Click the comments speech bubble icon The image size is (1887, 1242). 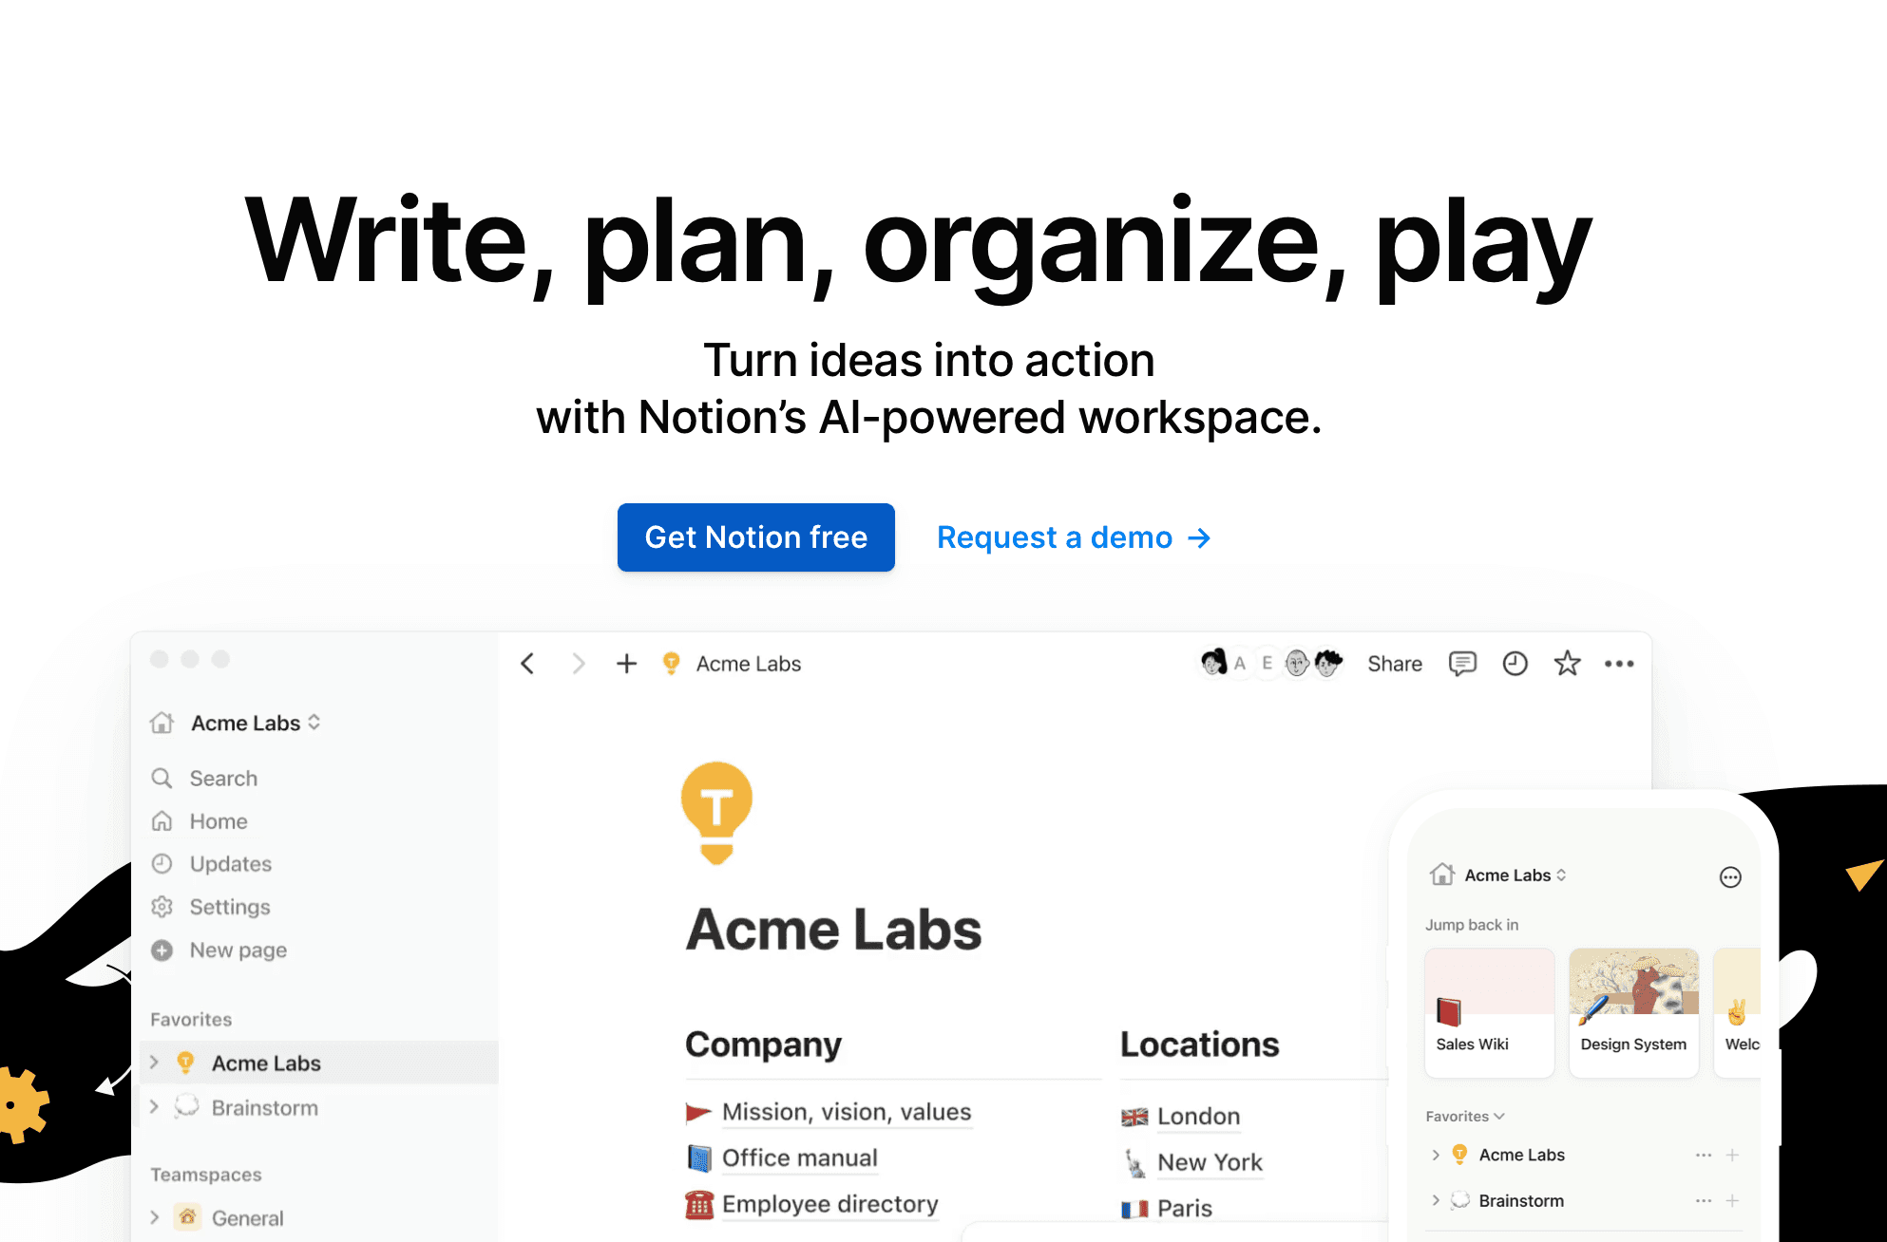pyautogui.click(x=1462, y=664)
